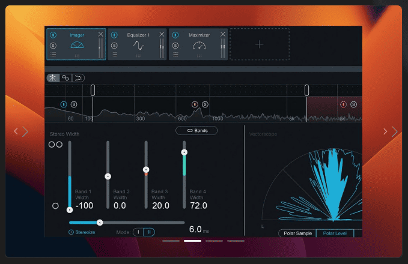Screen dimensions: 408x264
Task: Toggle Band 3 power in spectrum
Action: 195,104
